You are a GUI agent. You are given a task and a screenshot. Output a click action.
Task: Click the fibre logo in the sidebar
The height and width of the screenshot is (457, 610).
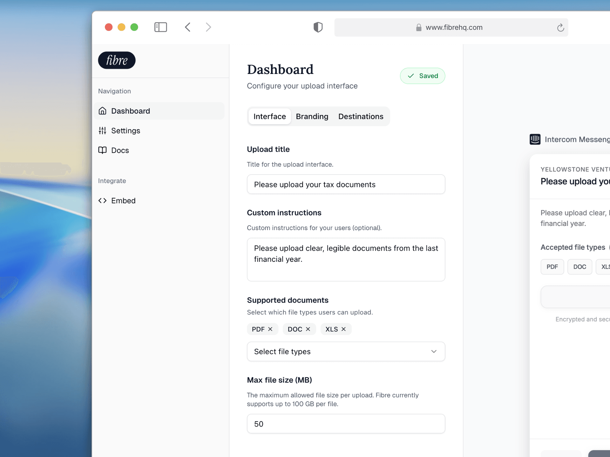116,60
